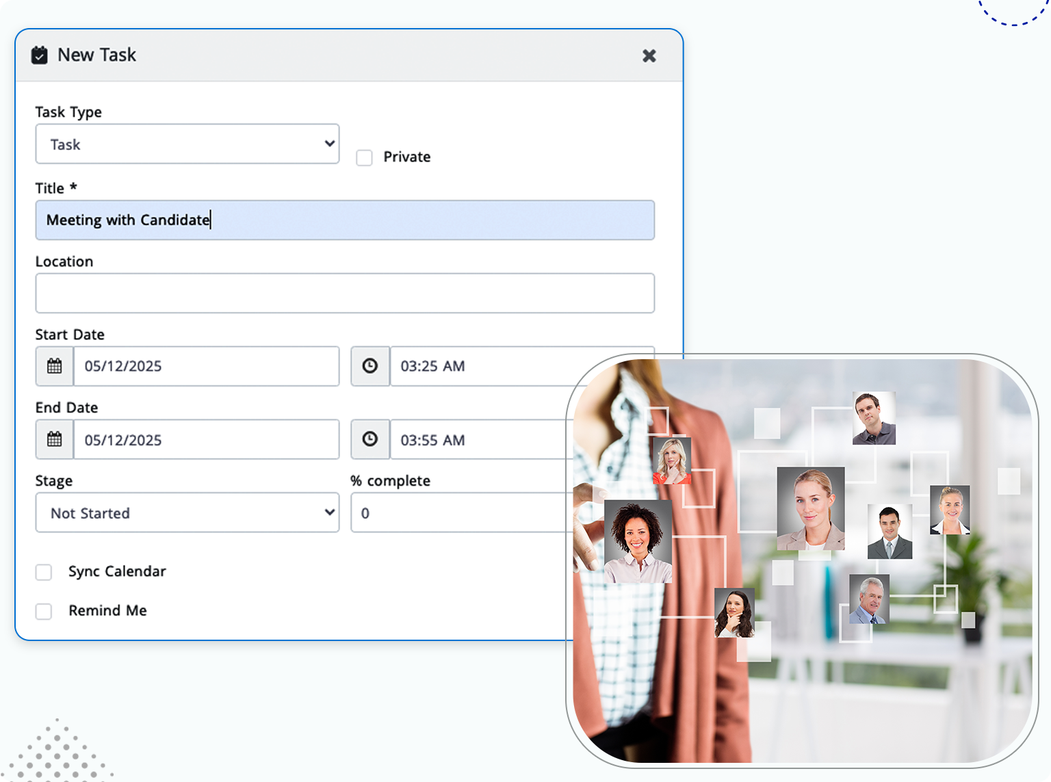Image resolution: width=1051 pixels, height=782 pixels.
Task: Close the New Task dialog
Action: 649,55
